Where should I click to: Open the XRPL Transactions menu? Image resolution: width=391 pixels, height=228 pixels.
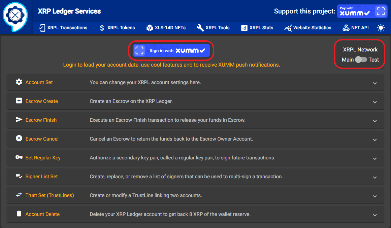pyautogui.click(x=63, y=28)
